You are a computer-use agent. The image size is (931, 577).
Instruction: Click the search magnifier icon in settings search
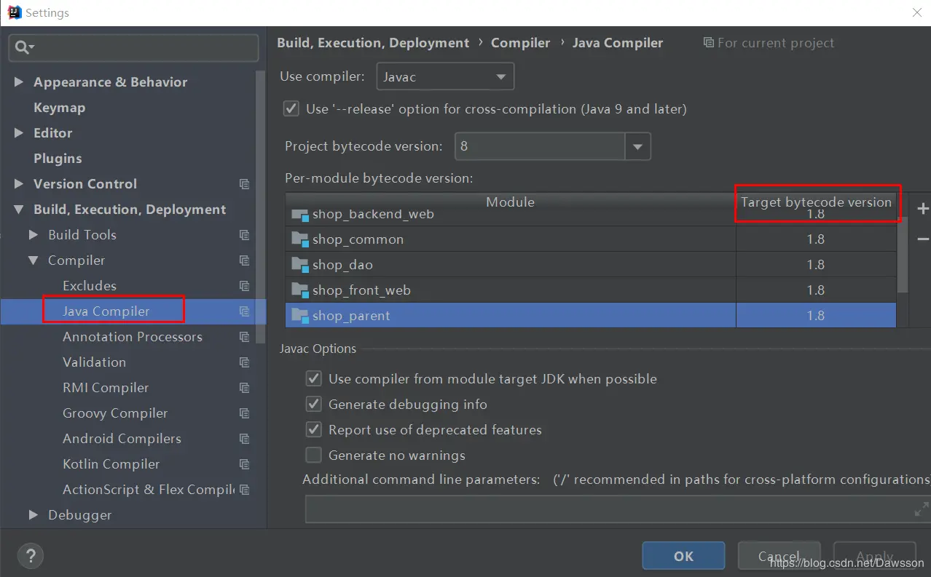(x=23, y=47)
